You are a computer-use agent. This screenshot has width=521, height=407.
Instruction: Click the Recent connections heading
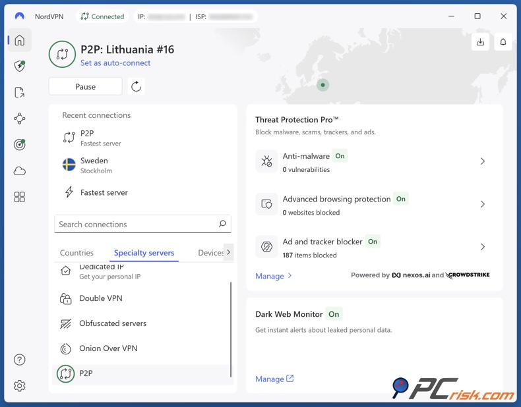[96, 115]
